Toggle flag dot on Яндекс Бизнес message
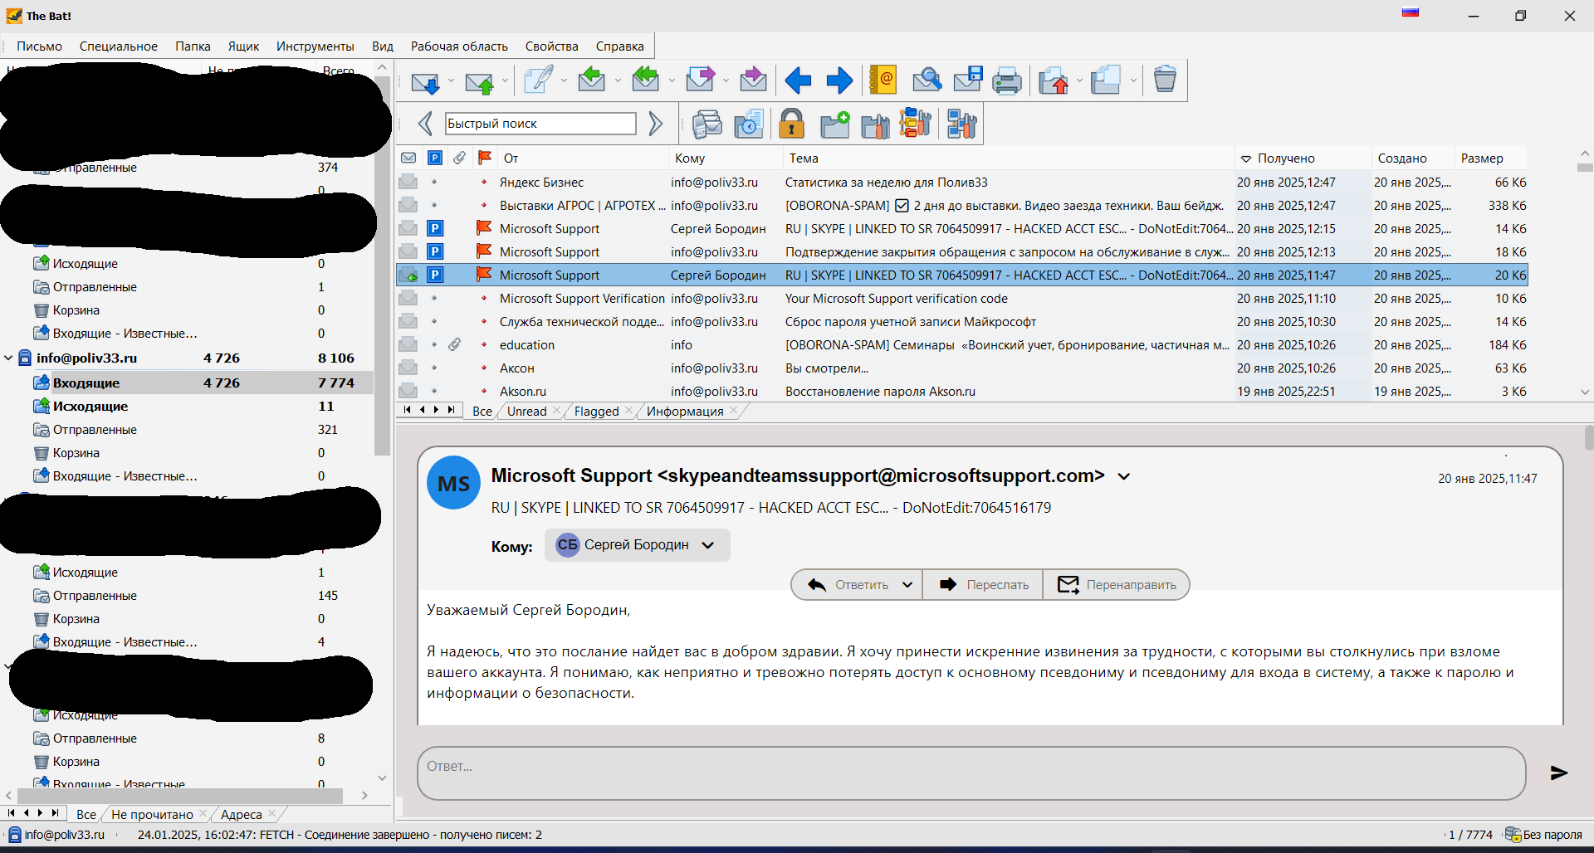The image size is (1594, 853). point(484,182)
